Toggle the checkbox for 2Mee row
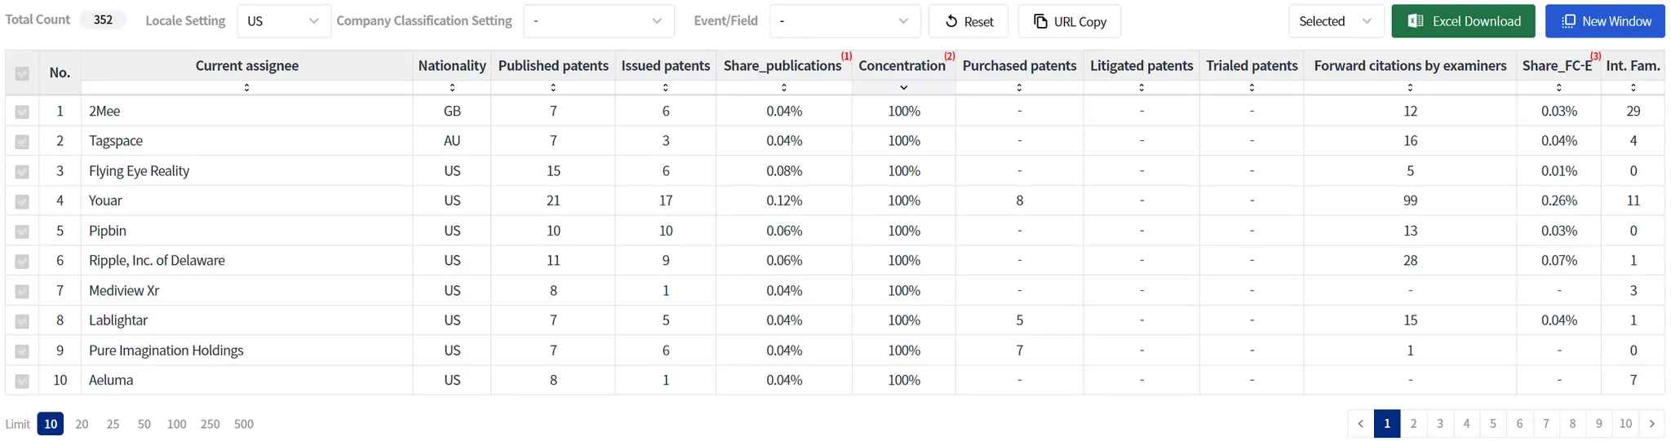1671x441 pixels. (x=22, y=112)
